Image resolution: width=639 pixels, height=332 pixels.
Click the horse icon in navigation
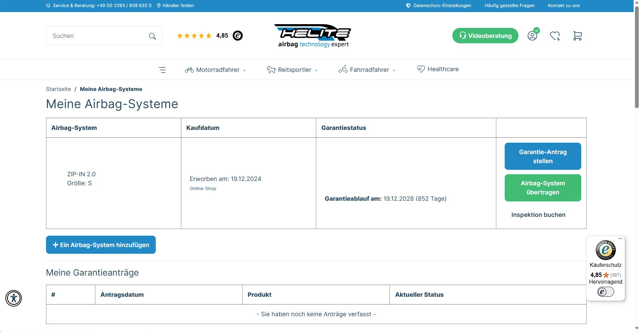coord(271,70)
